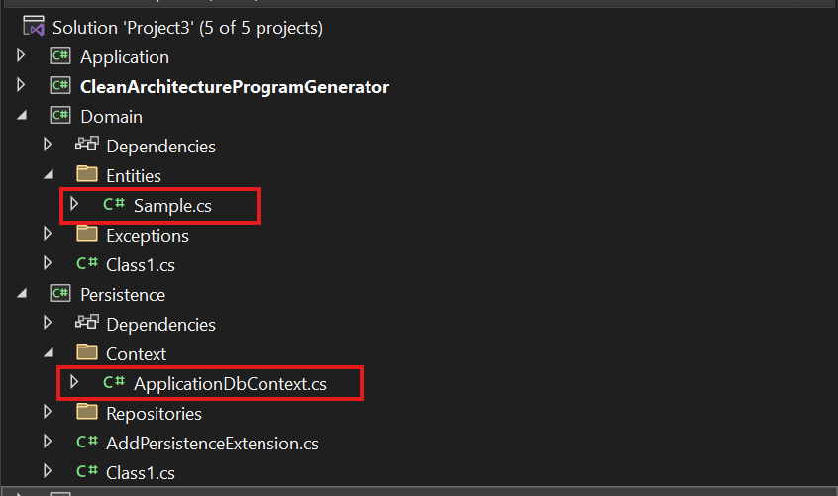Click the Entities folder icon
The image size is (838, 496).
(x=87, y=174)
